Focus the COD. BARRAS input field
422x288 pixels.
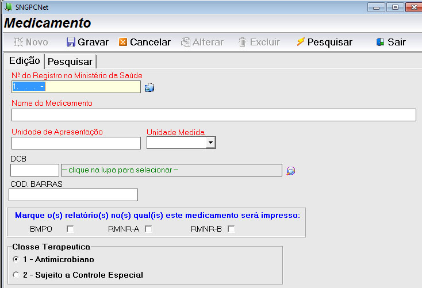click(x=73, y=195)
